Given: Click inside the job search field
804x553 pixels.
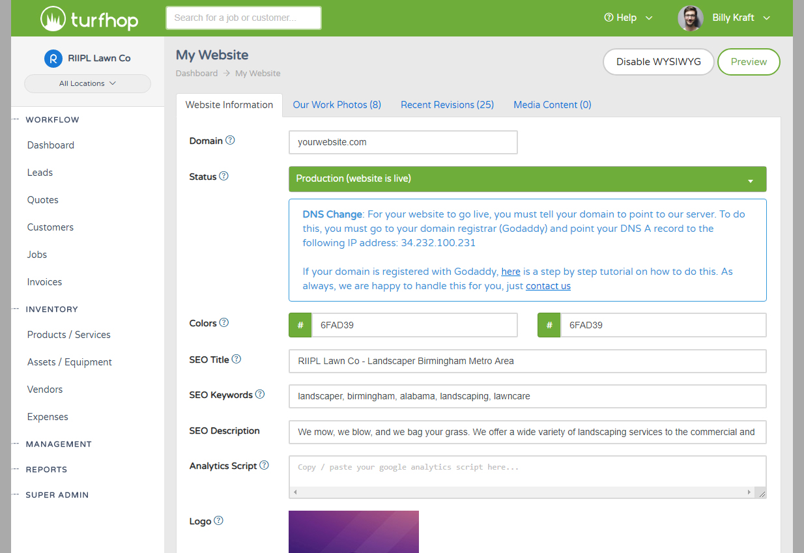Looking at the screenshot, I should click(x=243, y=18).
